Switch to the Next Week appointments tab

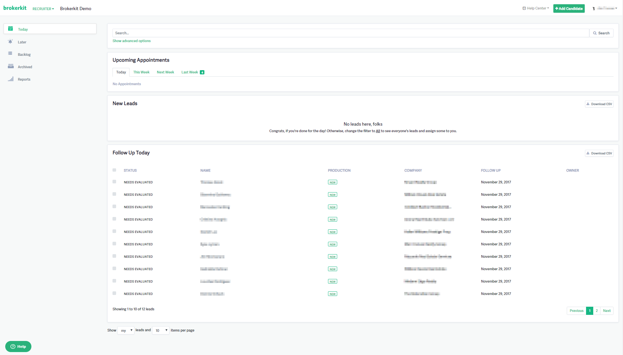coord(165,72)
